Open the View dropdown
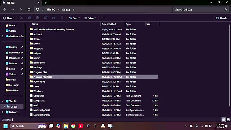Viewport: 231px width, 130px height. coord(90,18)
